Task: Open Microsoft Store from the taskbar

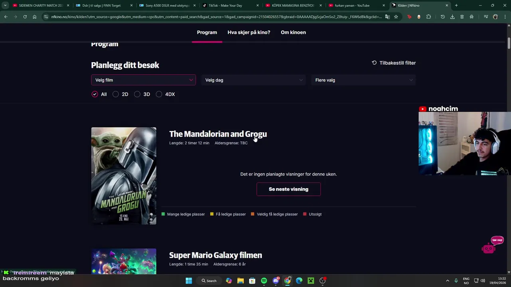Action: [x=252, y=281]
